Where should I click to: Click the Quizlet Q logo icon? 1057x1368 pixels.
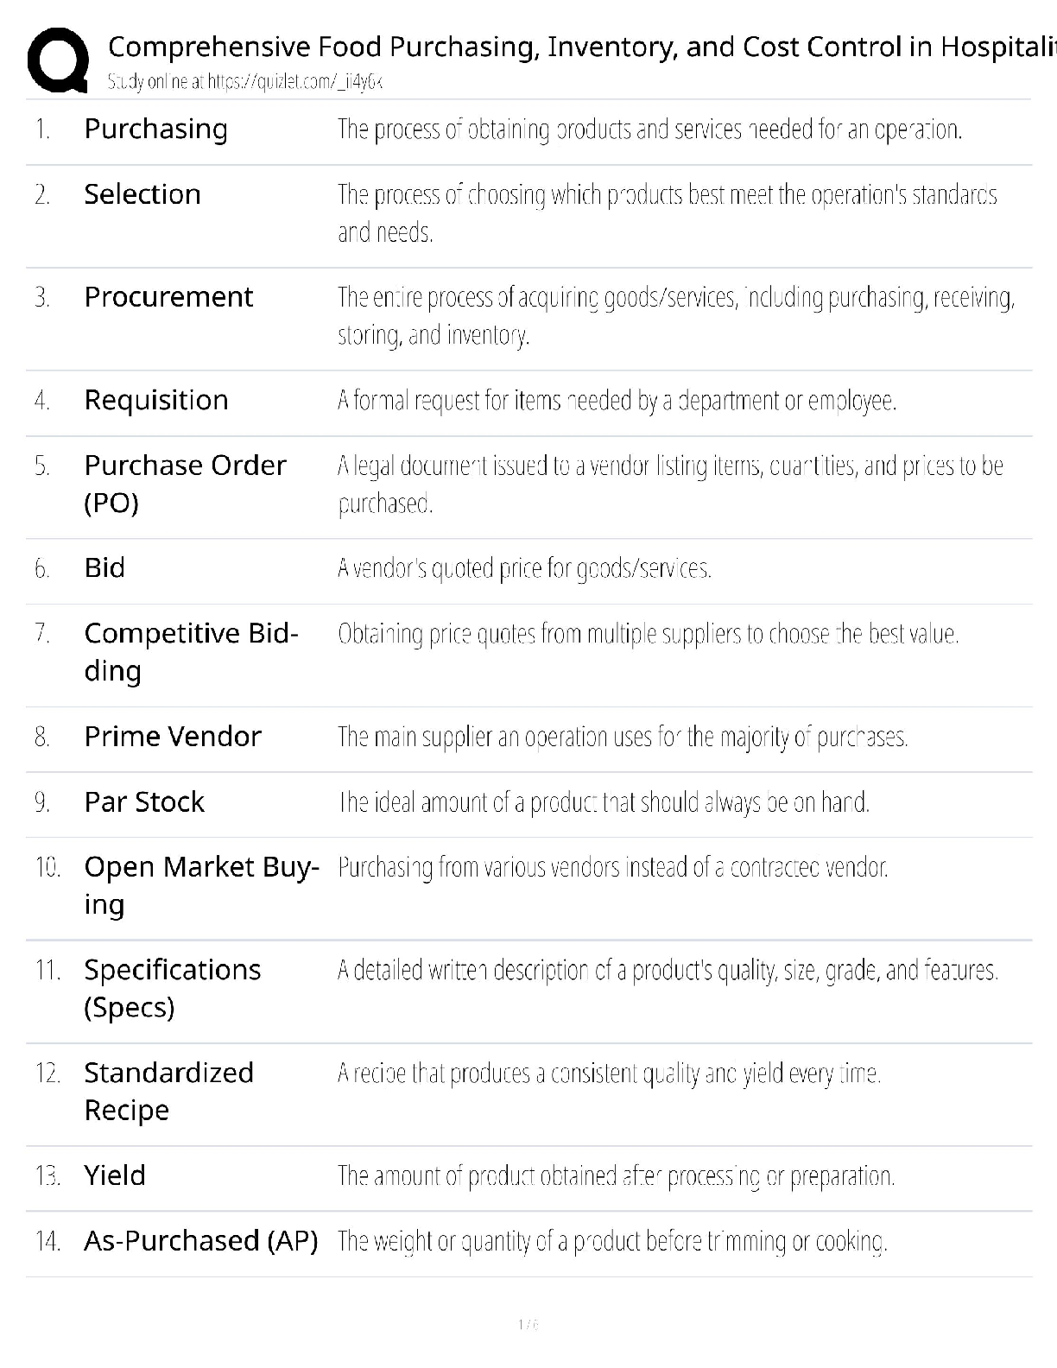(x=59, y=60)
